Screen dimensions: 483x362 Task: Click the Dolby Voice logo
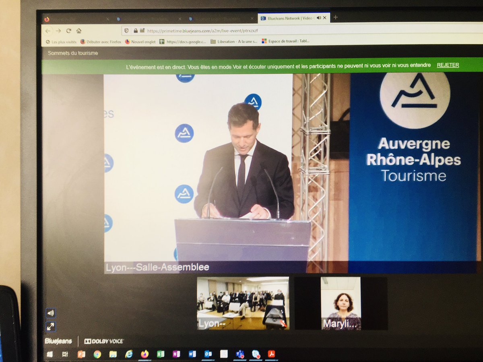point(104,341)
